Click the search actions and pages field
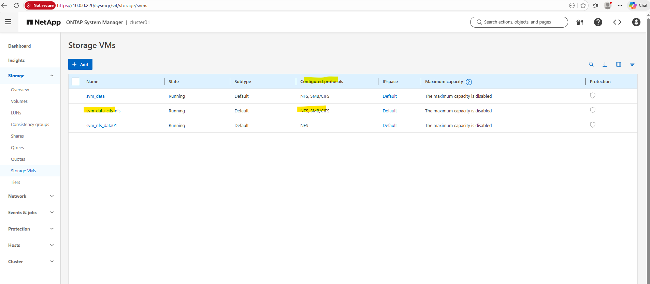This screenshot has height=284, width=650. pos(519,22)
